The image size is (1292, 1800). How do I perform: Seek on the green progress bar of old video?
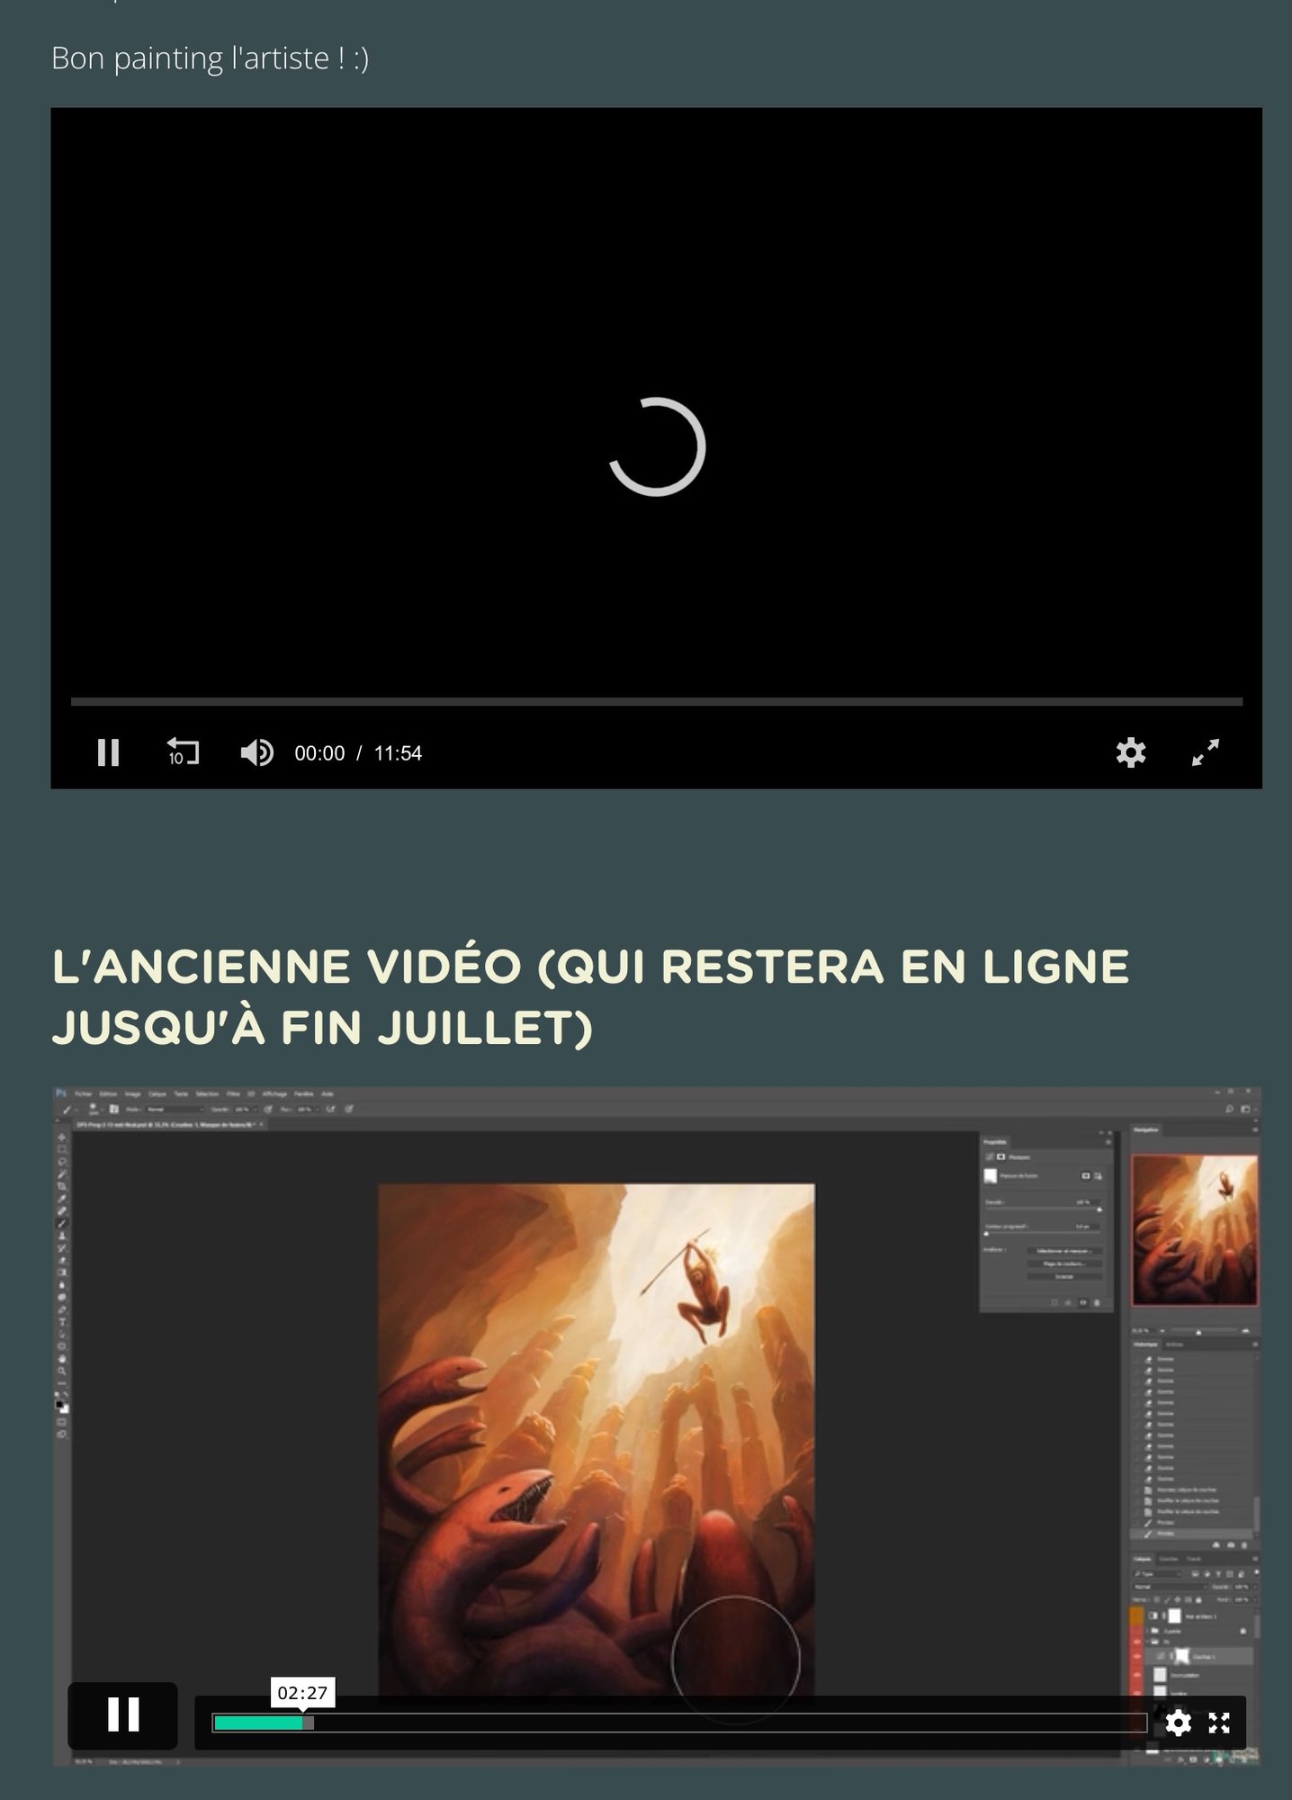pyautogui.click(x=679, y=1723)
